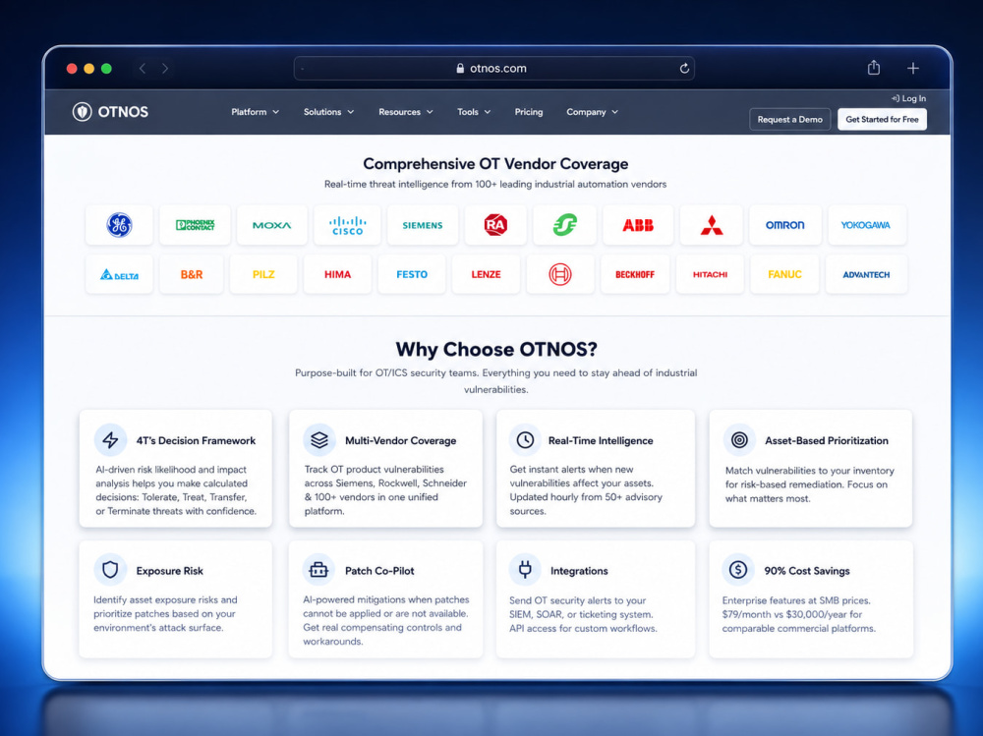Click the 90% Cost Savings title
This screenshot has width=983, height=736.
coord(807,571)
